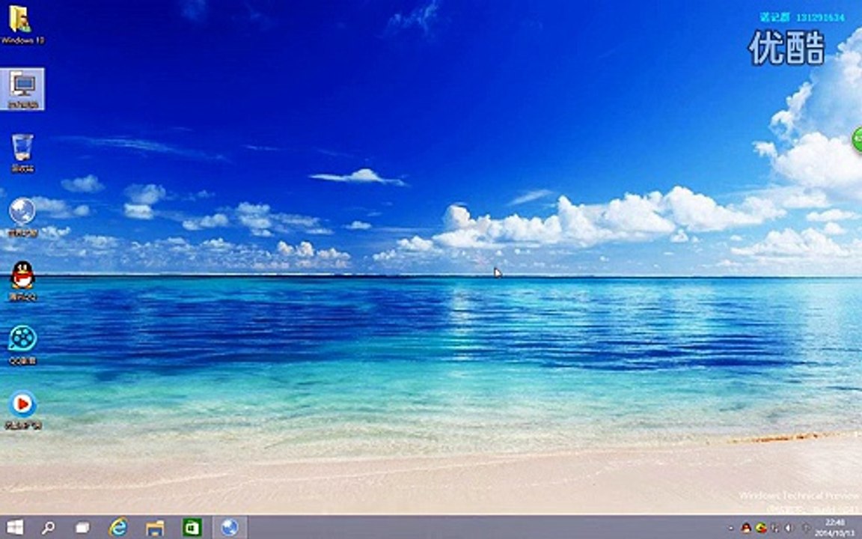Click the green floating widget at right edge

tap(857, 139)
